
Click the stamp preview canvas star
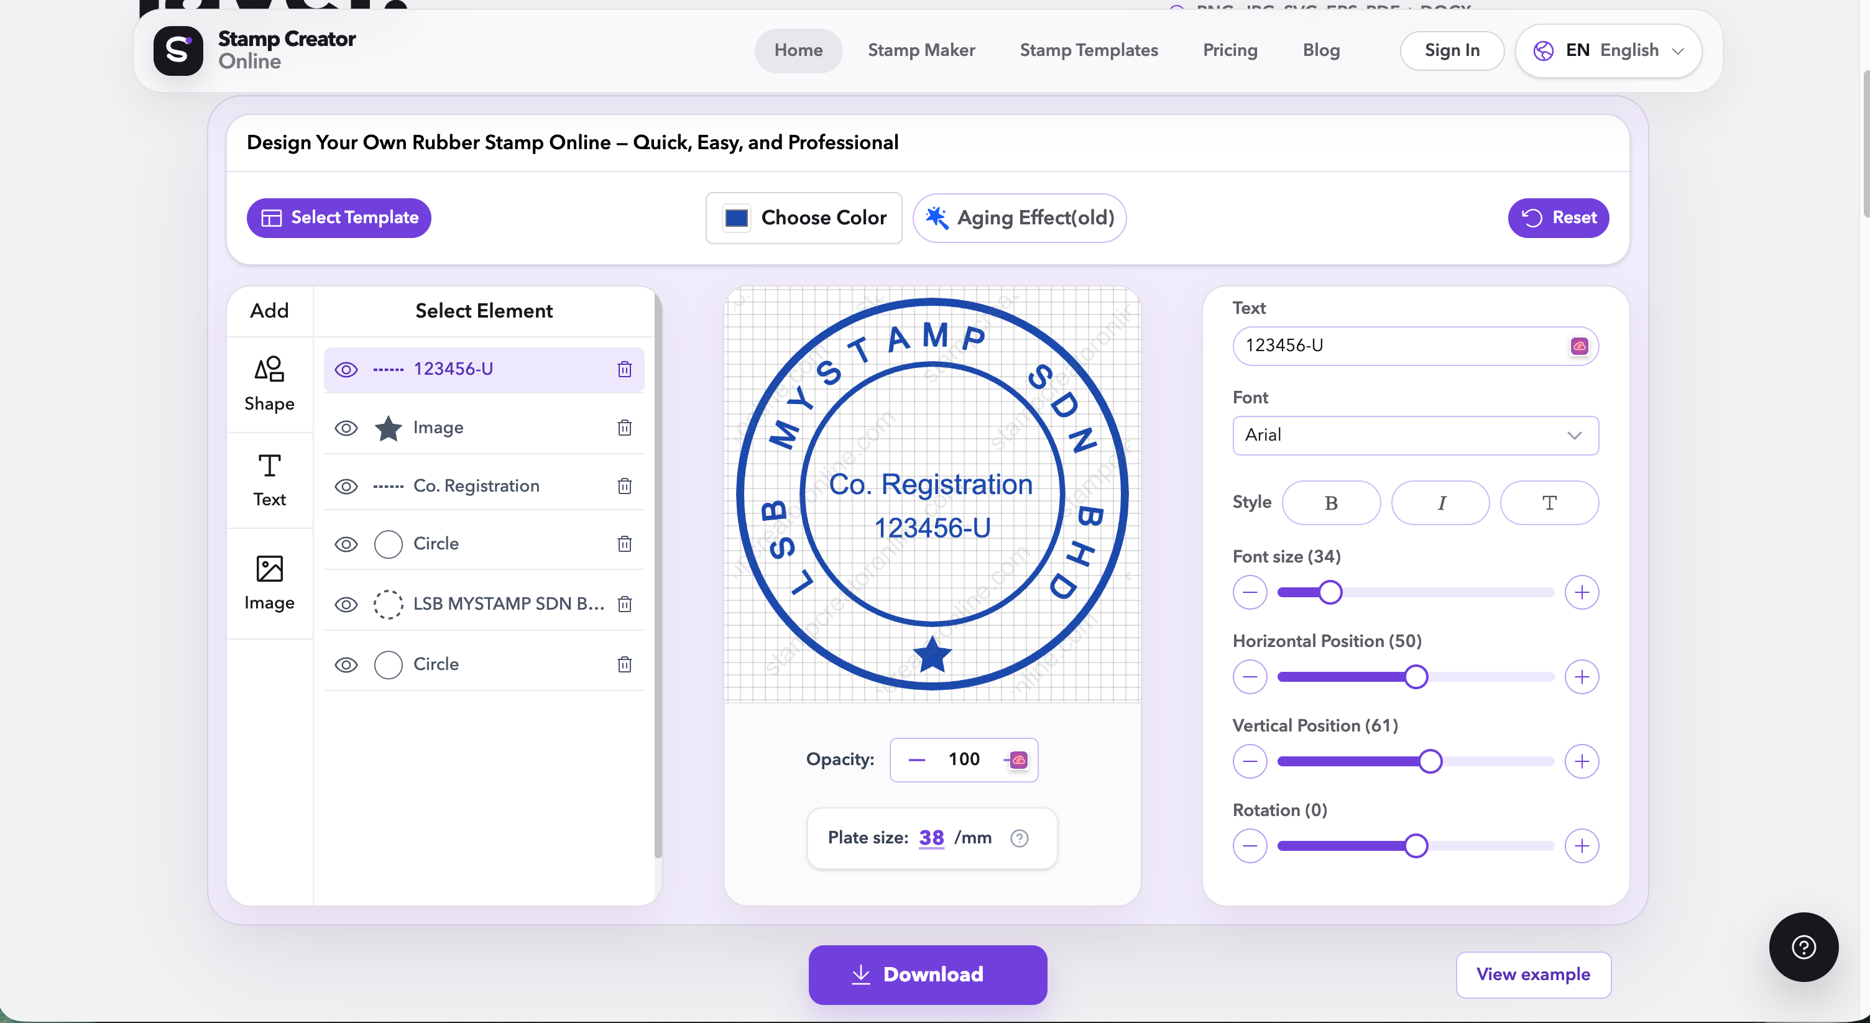pos(932,654)
